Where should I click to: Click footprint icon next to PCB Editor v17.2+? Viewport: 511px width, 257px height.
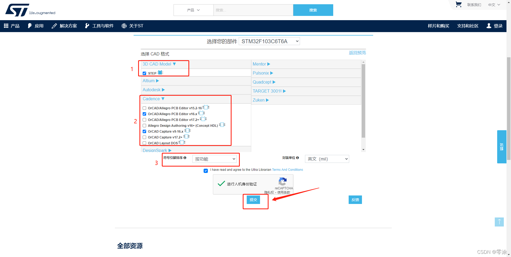[203, 119]
